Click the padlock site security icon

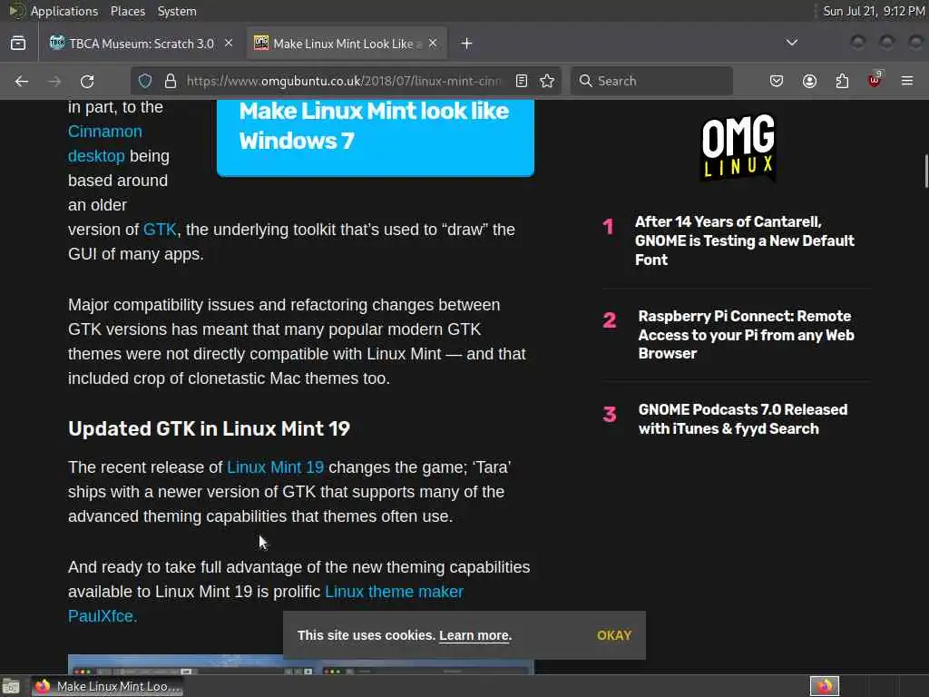(x=171, y=81)
